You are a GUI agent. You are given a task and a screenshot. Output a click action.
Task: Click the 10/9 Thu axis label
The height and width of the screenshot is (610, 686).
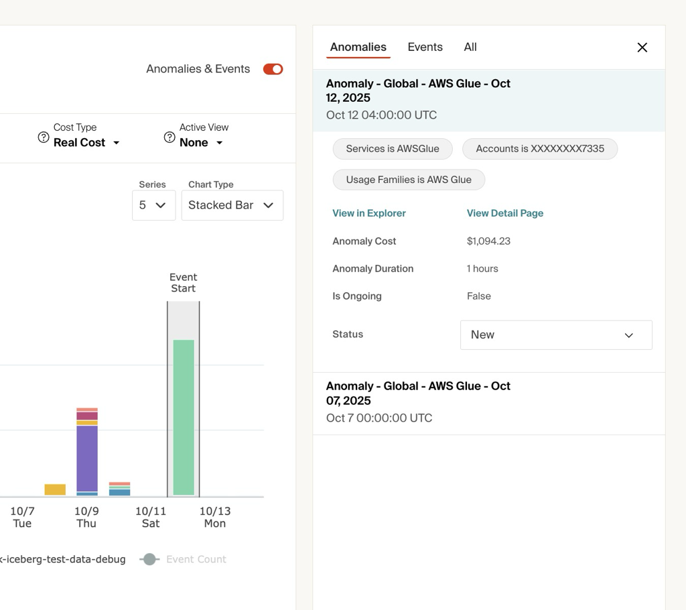[86, 517]
